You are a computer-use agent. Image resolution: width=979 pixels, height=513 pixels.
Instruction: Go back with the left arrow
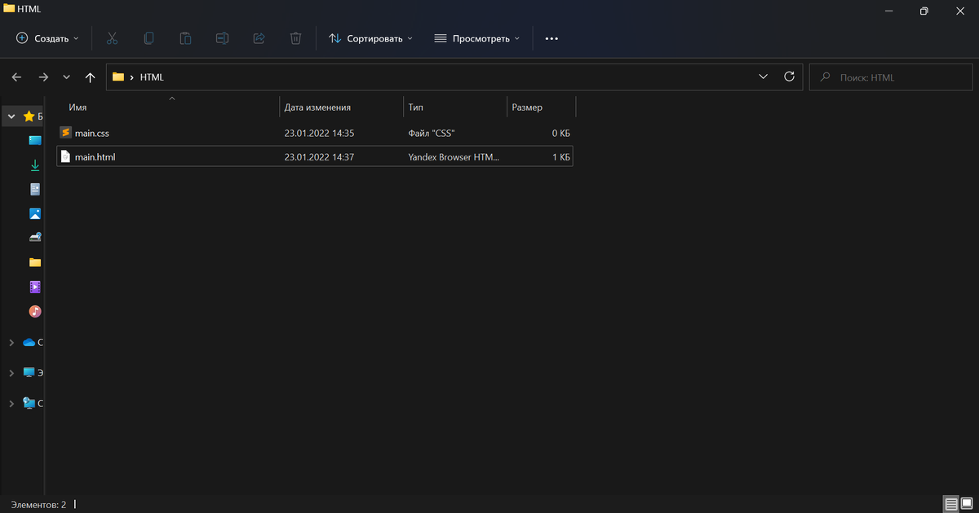coord(16,77)
